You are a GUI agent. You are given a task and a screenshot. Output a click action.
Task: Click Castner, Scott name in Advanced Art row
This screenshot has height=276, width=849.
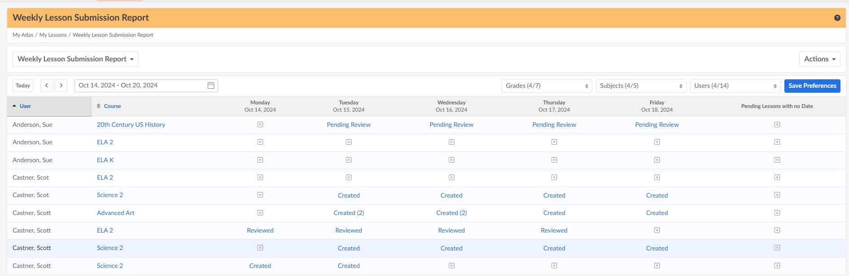point(32,213)
